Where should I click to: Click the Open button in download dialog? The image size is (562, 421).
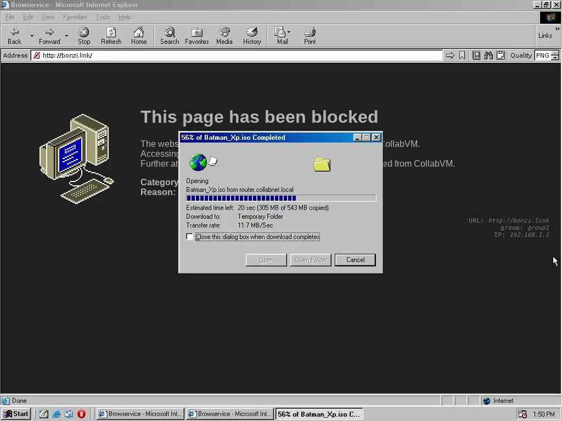266,260
